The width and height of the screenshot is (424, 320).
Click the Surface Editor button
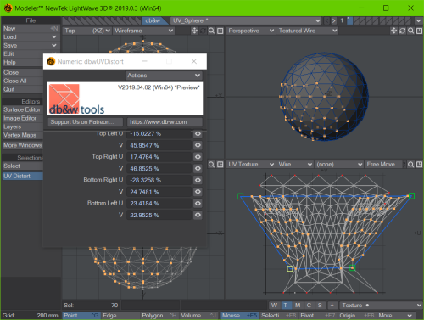point(23,109)
